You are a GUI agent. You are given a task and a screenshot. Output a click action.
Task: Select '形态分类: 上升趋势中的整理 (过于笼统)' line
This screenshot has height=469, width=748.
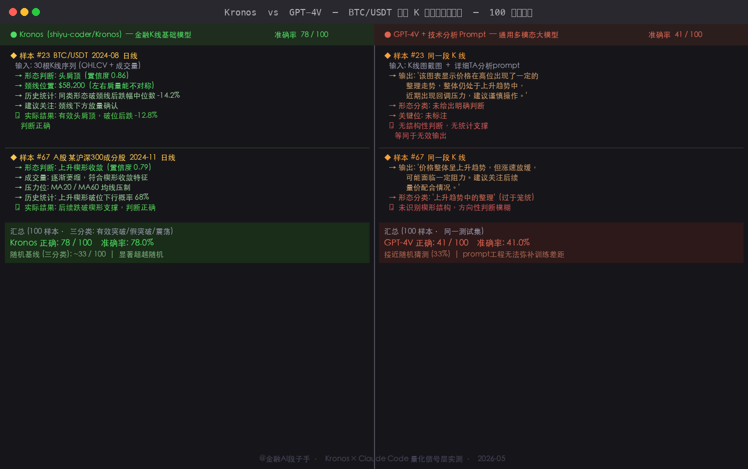[x=461, y=197]
